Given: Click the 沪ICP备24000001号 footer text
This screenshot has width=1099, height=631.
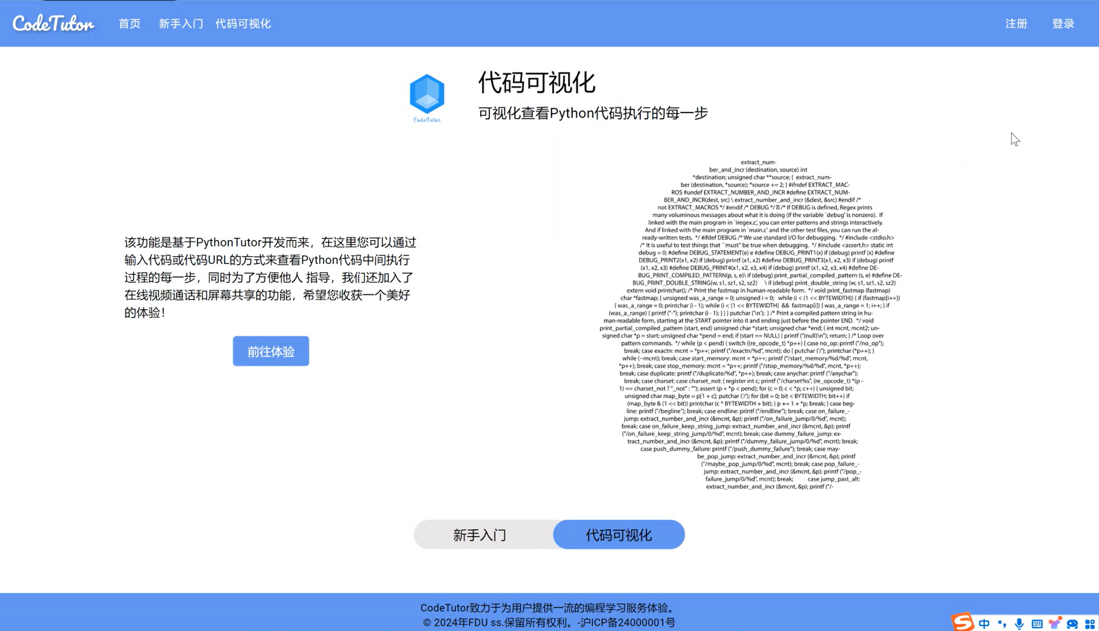Looking at the screenshot, I should pyautogui.click(x=628, y=622).
